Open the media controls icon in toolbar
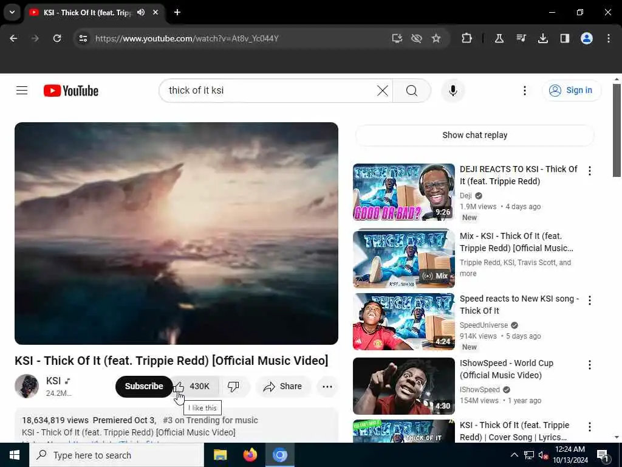This screenshot has width=622, height=467. coord(521,38)
